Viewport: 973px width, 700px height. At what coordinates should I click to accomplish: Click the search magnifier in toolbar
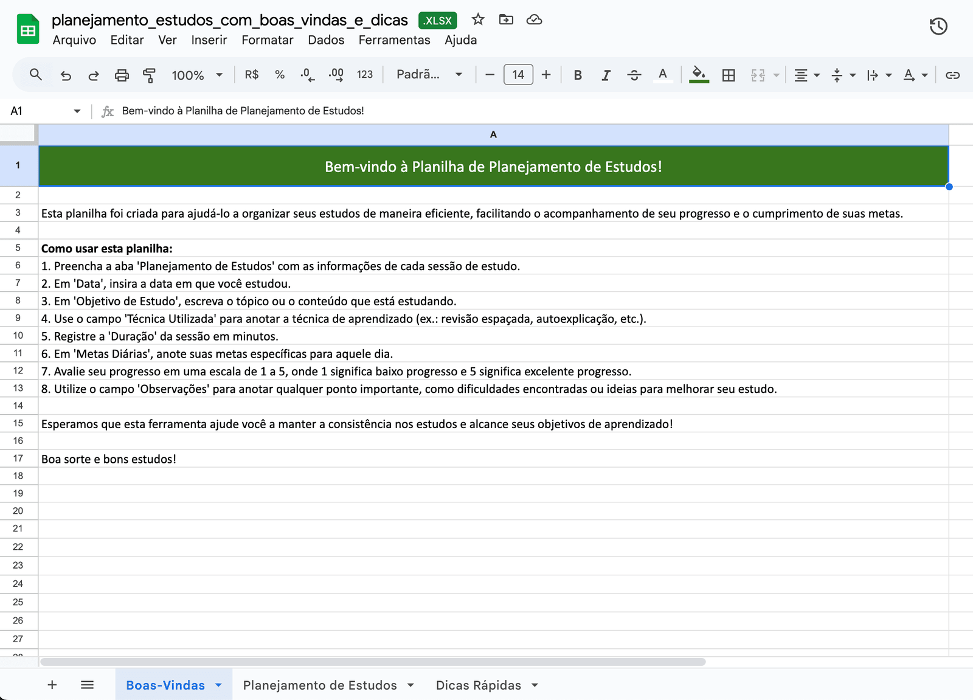[x=36, y=75]
